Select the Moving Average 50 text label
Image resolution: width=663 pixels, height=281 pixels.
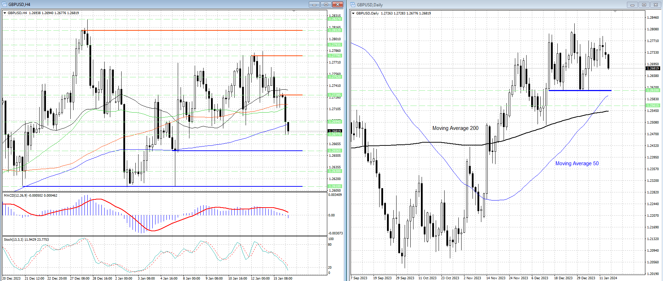577,163
